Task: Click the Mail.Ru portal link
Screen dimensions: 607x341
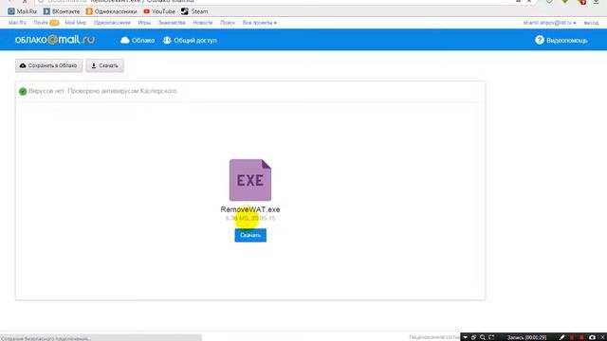Action: coord(17,23)
